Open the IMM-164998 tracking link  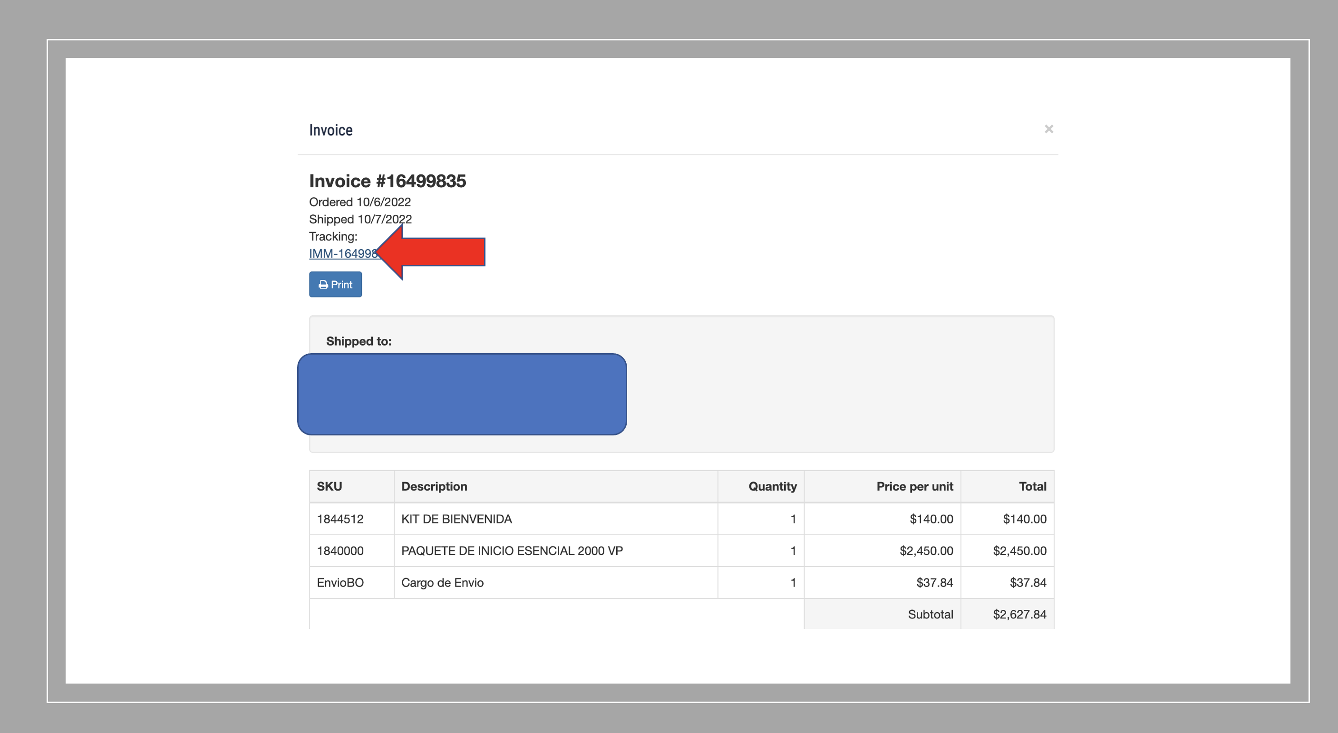click(x=342, y=254)
